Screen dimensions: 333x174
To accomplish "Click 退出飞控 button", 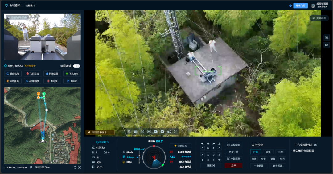I will point(301,6).
